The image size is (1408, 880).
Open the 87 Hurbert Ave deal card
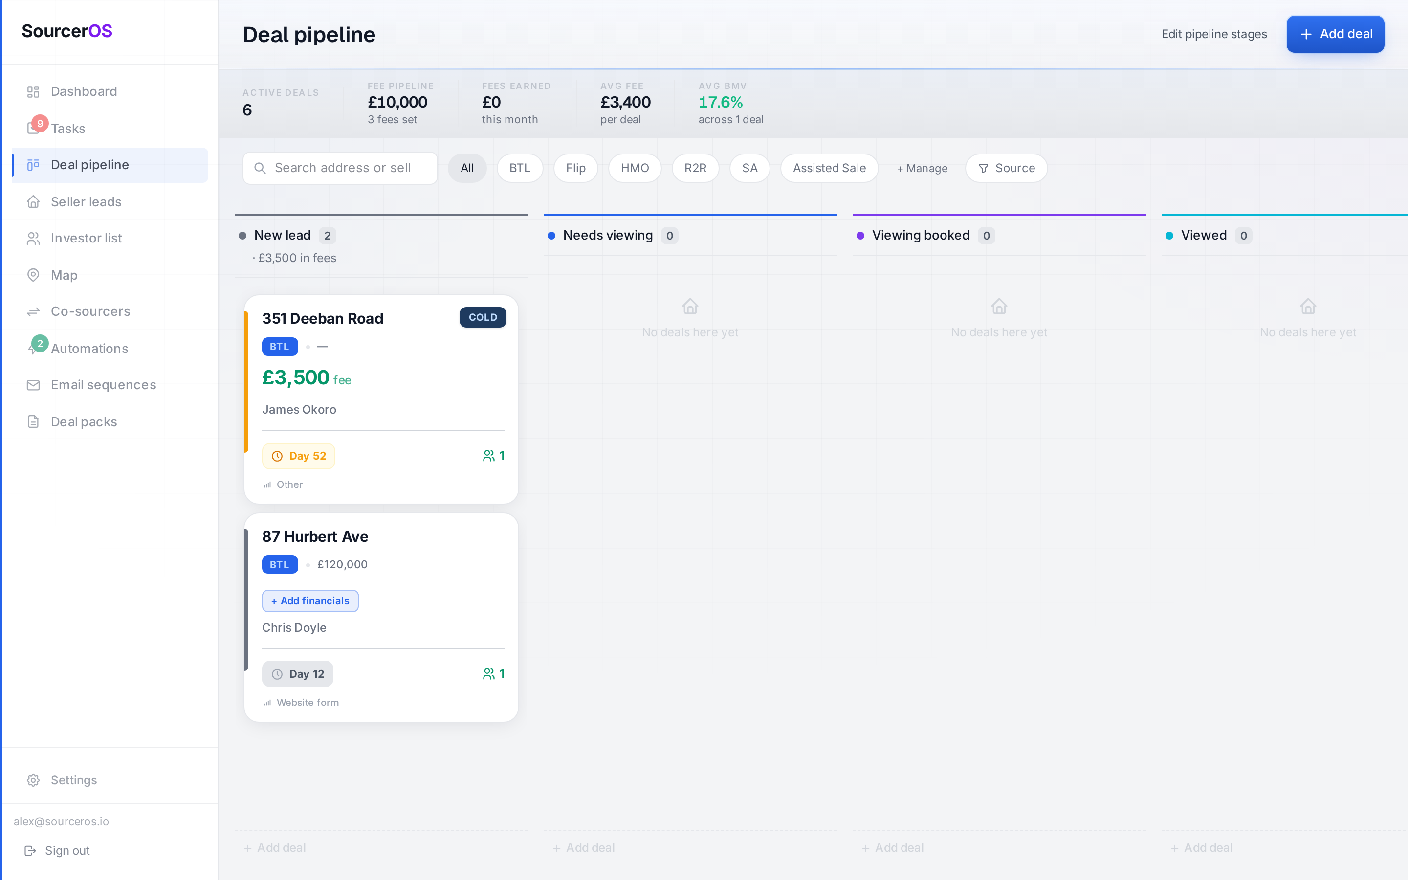tap(381, 617)
